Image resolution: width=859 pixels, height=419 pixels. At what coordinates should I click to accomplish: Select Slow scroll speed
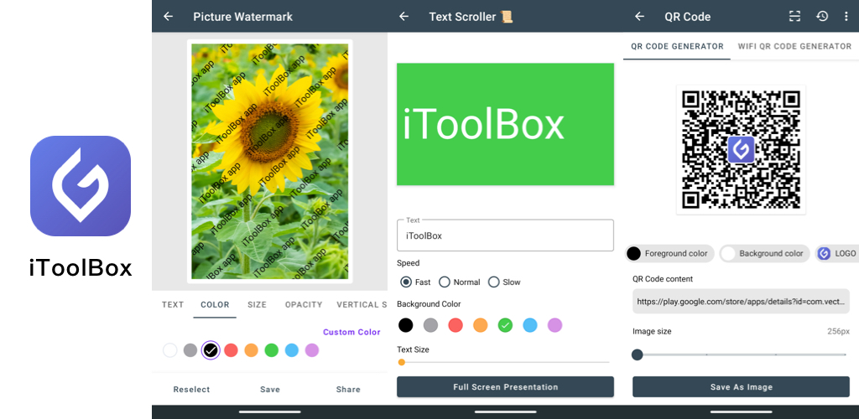tap(504, 282)
